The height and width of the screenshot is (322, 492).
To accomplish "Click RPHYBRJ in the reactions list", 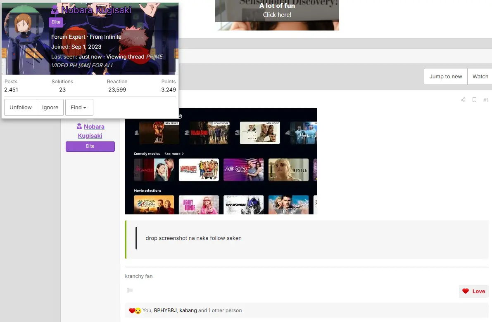I will pos(165,310).
